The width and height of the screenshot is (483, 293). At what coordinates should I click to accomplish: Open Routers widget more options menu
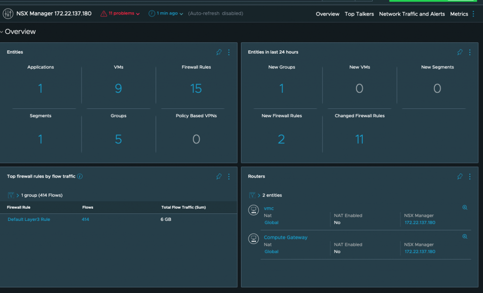tap(470, 177)
